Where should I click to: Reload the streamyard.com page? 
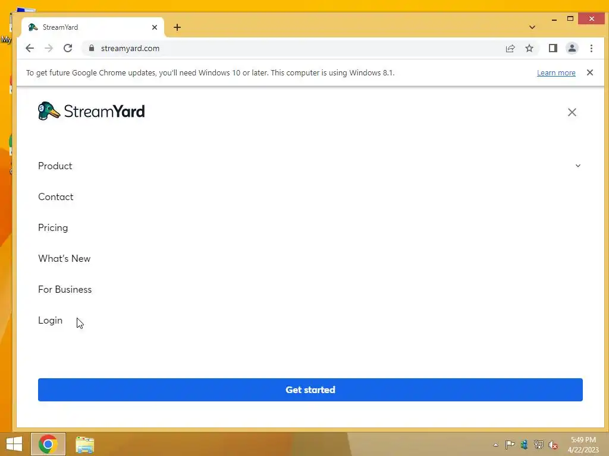[x=68, y=48]
